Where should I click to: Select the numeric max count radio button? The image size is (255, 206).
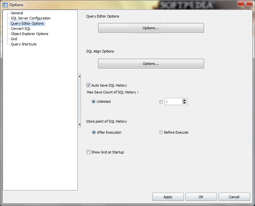coord(161,102)
